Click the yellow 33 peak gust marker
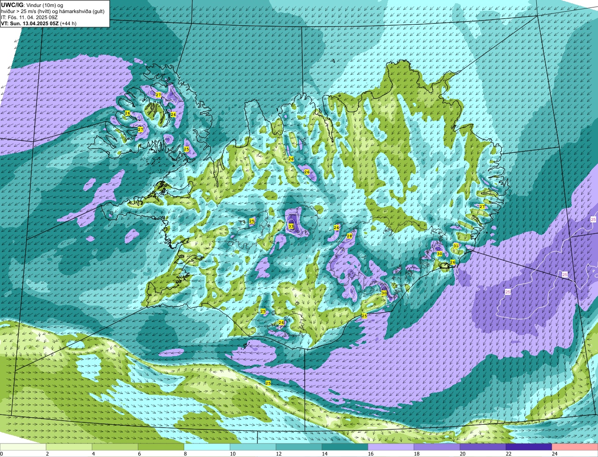Image resolution: width=598 pixels, height=457 pixels. [x=291, y=226]
